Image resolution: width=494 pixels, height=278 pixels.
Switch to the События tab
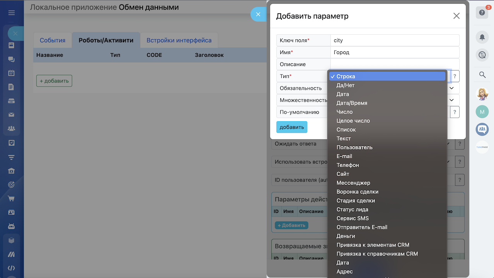(53, 40)
